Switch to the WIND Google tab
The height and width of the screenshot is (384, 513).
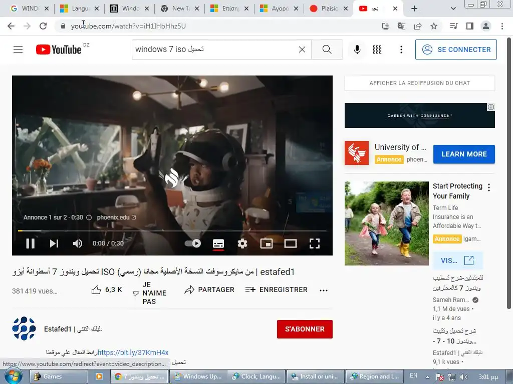click(x=29, y=8)
